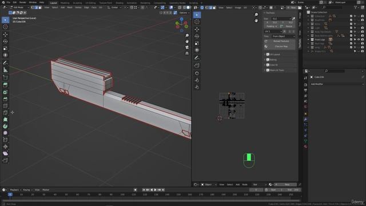Open the Modifier properties wrench tab
Viewport: 366px width, 206px height.
[x=305, y=119]
